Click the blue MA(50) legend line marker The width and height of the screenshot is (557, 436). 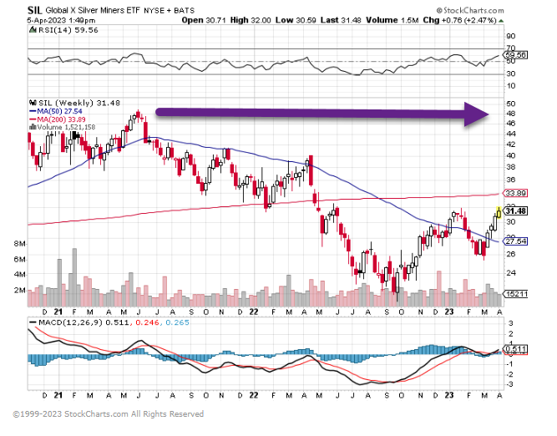(33, 112)
